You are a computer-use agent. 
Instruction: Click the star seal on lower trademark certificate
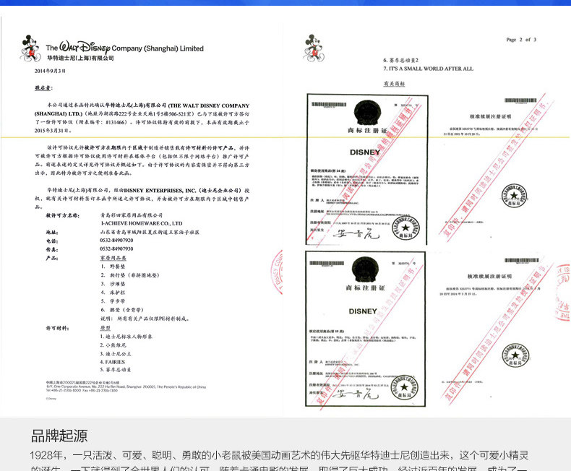[404, 387]
